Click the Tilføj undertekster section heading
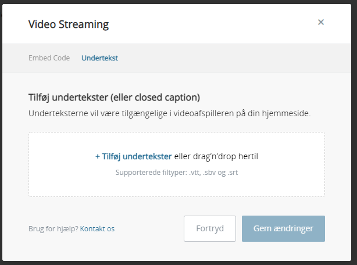Image resolution: width=357 pixels, height=265 pixels. pos(114,97)
